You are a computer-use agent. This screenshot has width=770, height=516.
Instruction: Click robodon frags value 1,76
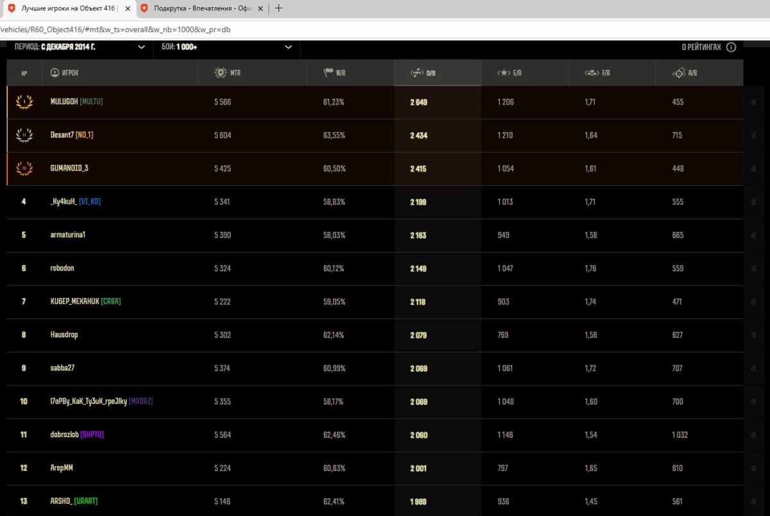[590, 269]
